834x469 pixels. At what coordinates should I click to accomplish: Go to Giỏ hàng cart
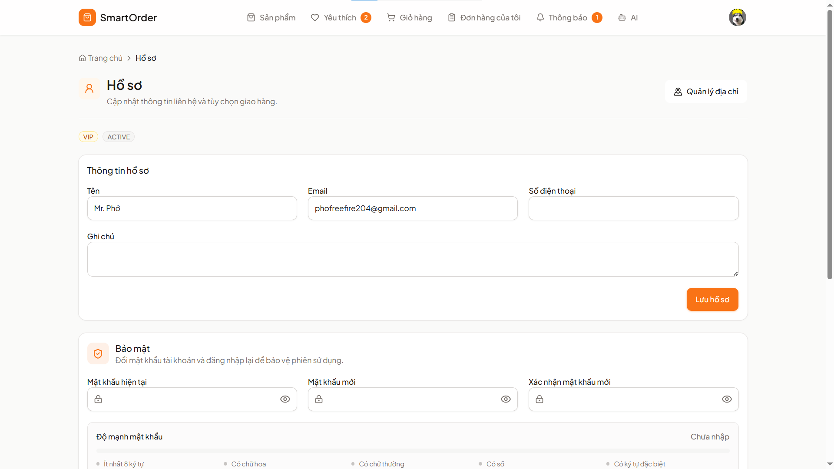pyautogui.click(x=409, y=17)
